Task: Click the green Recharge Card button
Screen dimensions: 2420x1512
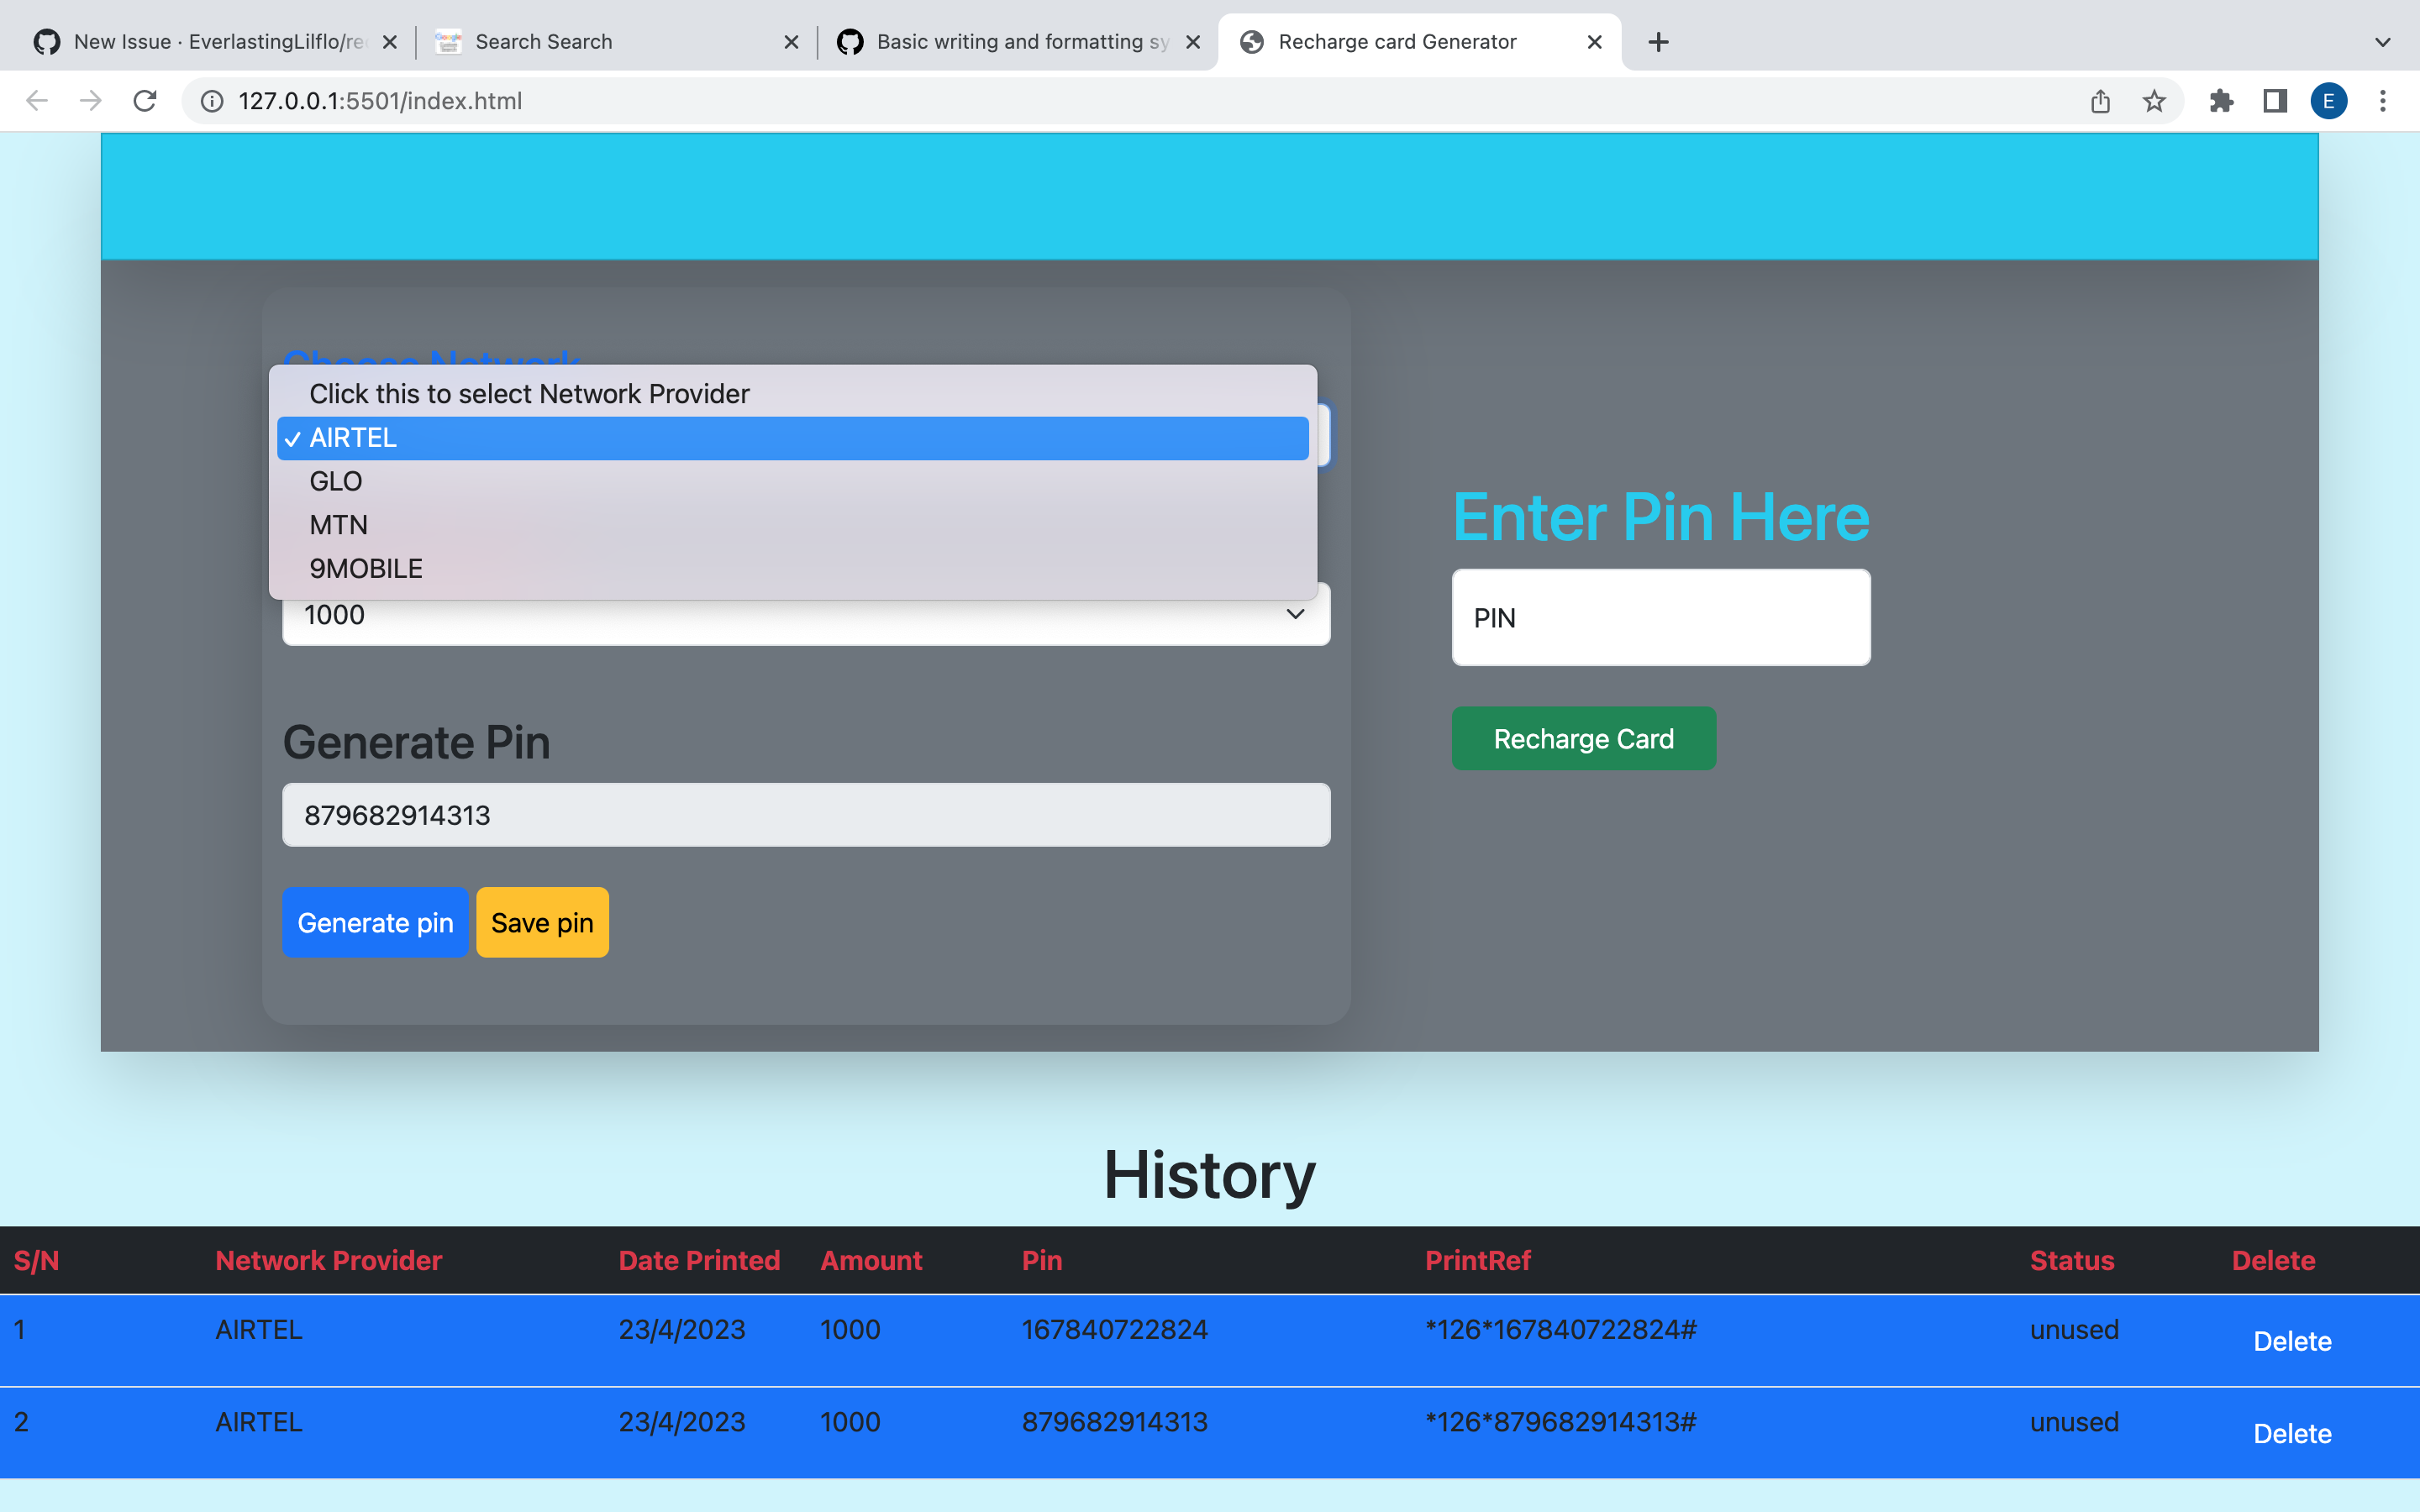Action: click(x=1583, y=739)
